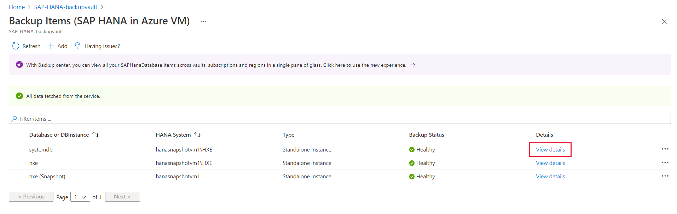Open SAP-HANA-backupvault breadcrumb link
The image size is (677, 214).
tap(65, 7)
